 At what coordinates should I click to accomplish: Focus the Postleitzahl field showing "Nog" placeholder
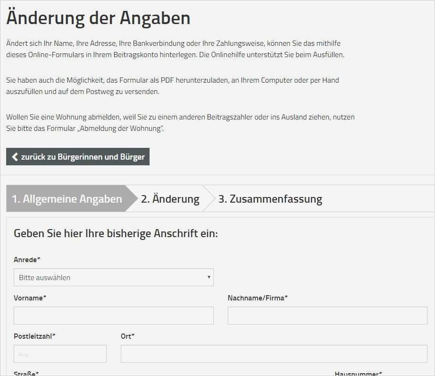pyautogui.click(x=59, y=354)
